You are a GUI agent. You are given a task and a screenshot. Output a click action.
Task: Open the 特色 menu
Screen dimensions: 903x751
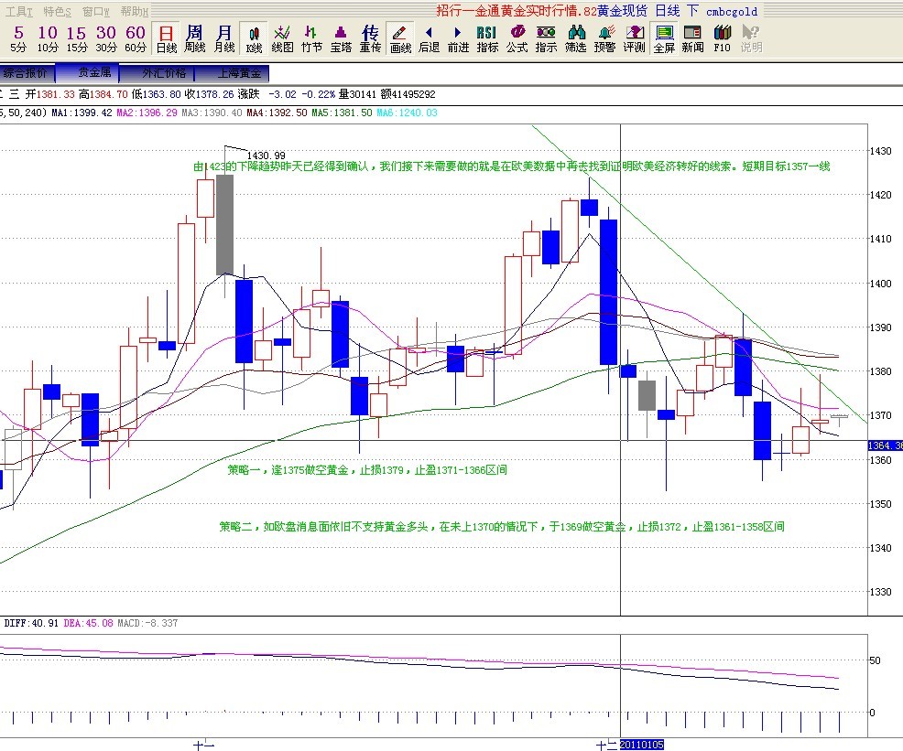click(x=58, y=12)
